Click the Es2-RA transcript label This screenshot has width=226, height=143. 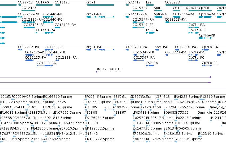coord(152,30)
